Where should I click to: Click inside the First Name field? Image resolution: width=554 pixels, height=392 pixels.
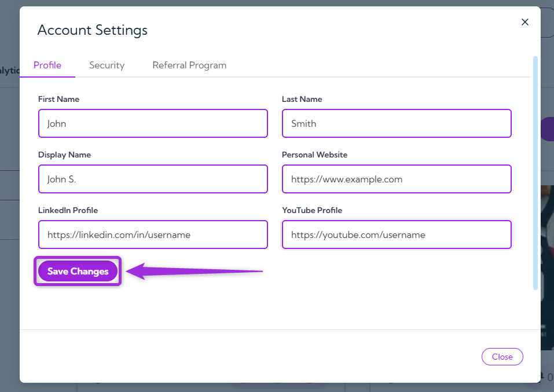tap(153, 123)
